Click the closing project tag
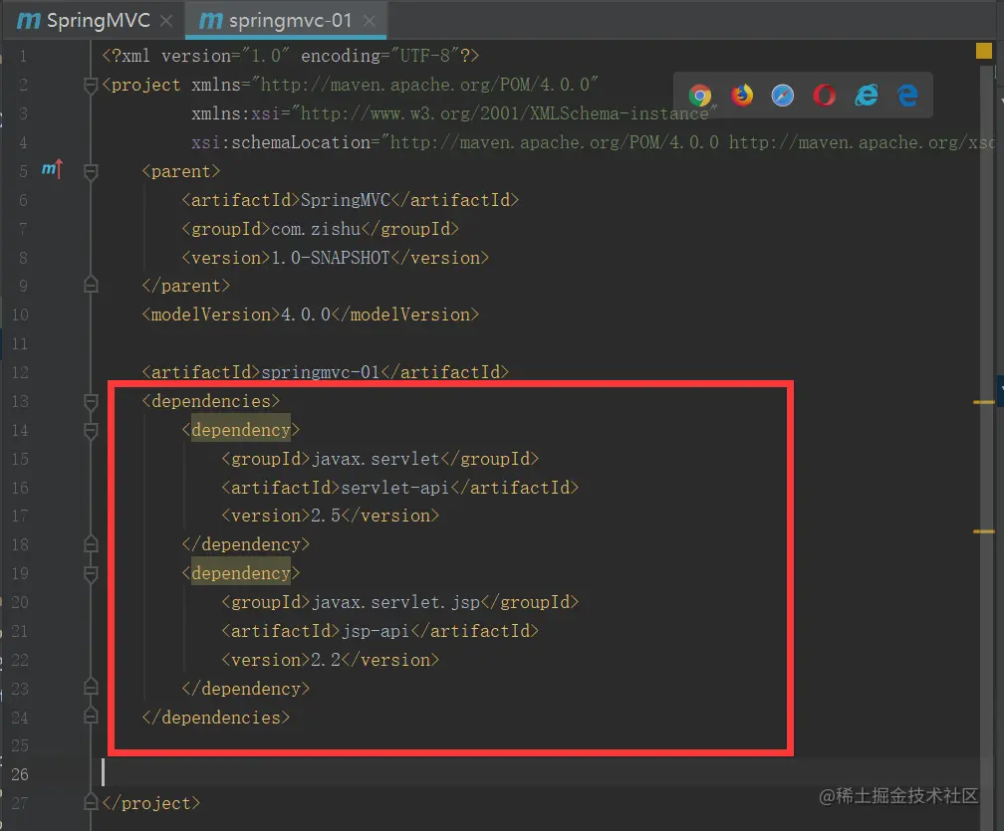 coord(151,803)
